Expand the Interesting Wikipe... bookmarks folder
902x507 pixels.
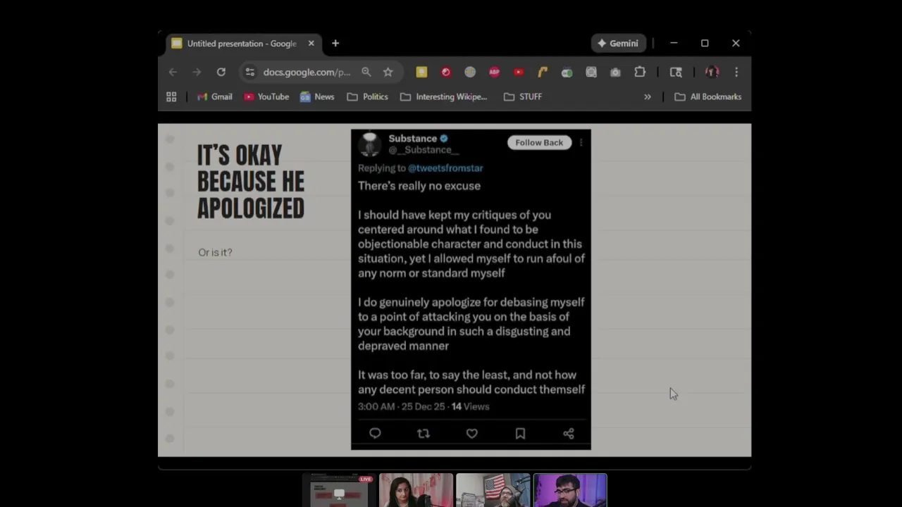444,96
